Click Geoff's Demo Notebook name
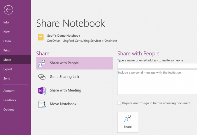The width and height of the screenshot is (197, 135). tap(63, 36)
